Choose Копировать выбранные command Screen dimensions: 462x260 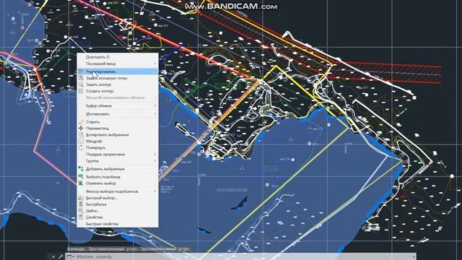[x=118, y=135]
